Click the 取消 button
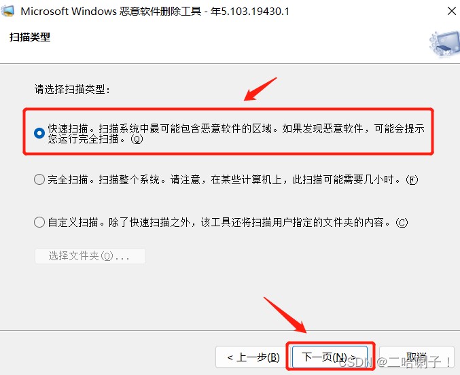 point(417,357)
